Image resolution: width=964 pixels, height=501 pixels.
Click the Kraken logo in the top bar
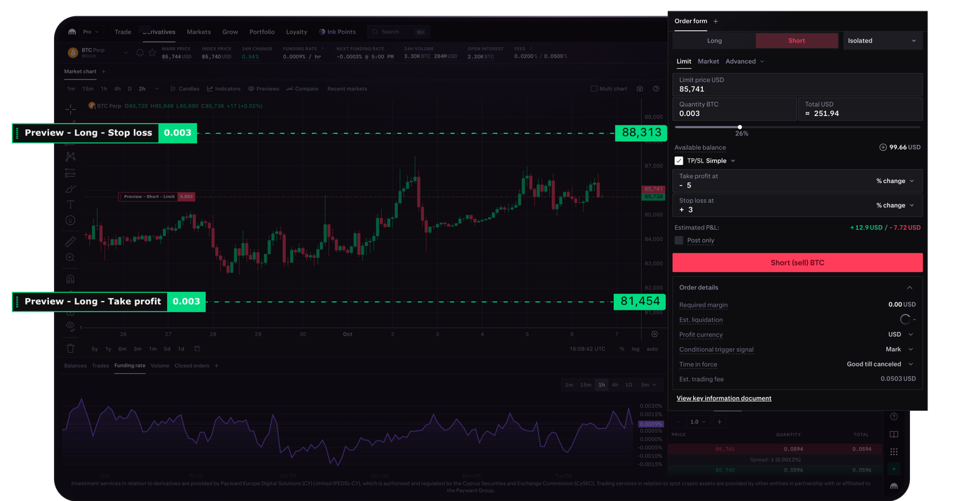[72, 32]
